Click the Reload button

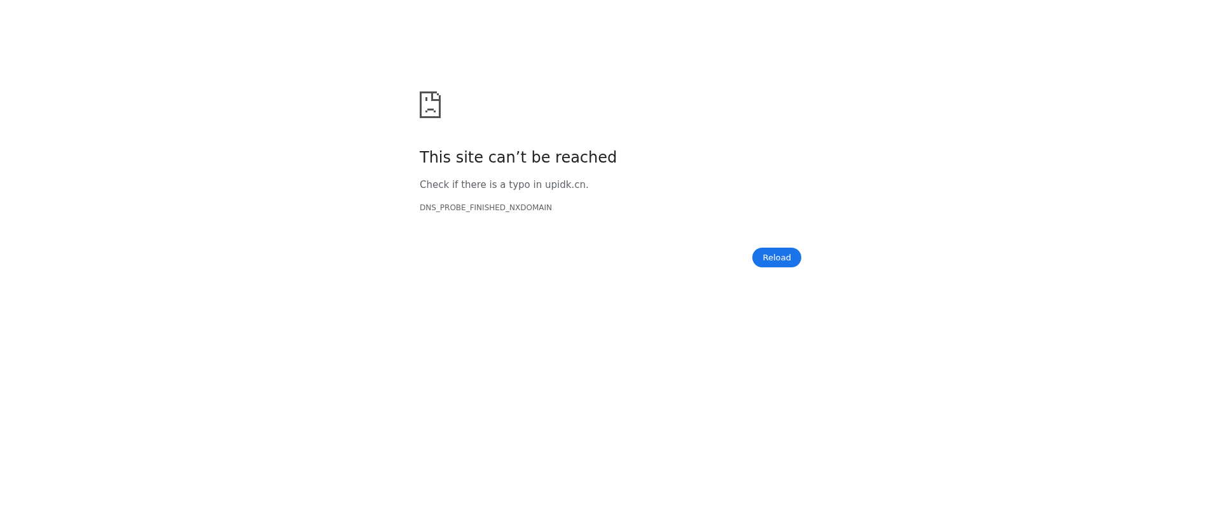776,257
